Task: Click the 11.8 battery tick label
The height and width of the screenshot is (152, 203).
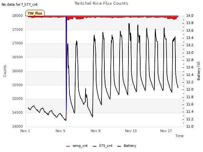Action: (x=190, y=97)
